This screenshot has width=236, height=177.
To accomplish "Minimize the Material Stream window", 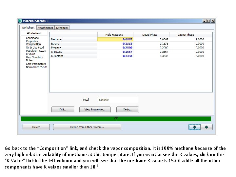I will (204, 21).
